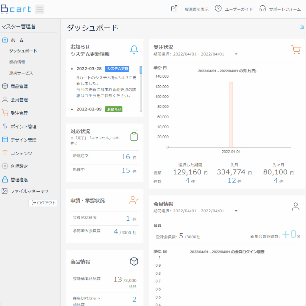
Task: Click the question mark help icon
Action: tap(218, 8)
